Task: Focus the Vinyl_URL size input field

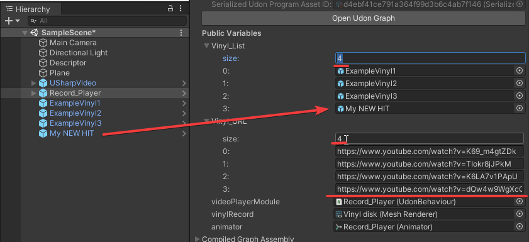Action: coord(430,138)
